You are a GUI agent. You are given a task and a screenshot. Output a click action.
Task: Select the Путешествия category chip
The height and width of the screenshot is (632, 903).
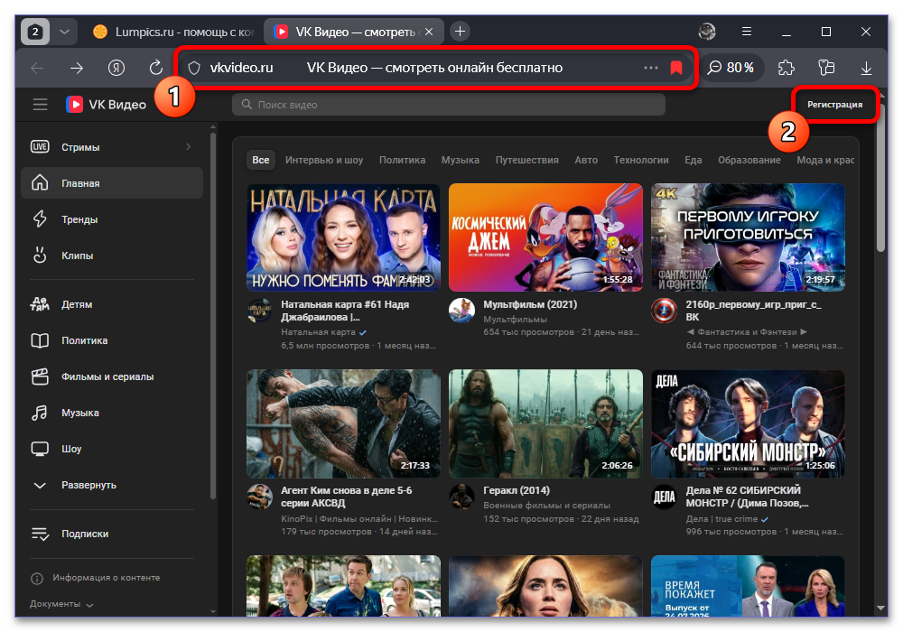click(527, 160)
